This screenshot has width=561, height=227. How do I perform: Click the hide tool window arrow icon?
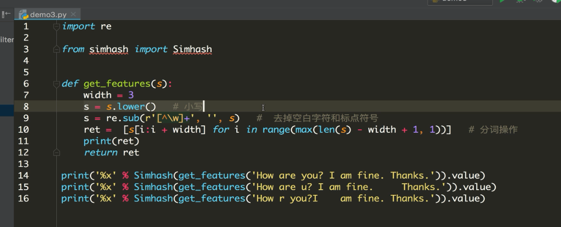pyautogui.click(x=6, y=14)
